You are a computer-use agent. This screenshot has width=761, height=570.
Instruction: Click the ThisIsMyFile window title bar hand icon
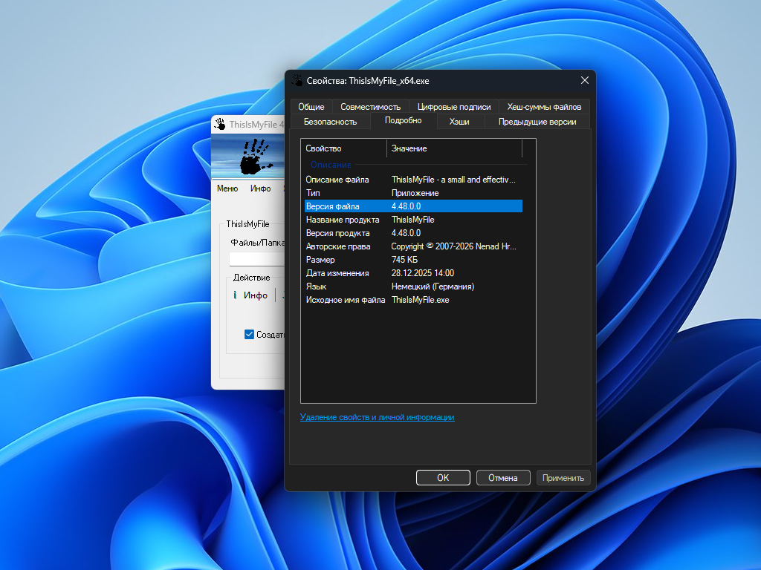pos(220,125)
